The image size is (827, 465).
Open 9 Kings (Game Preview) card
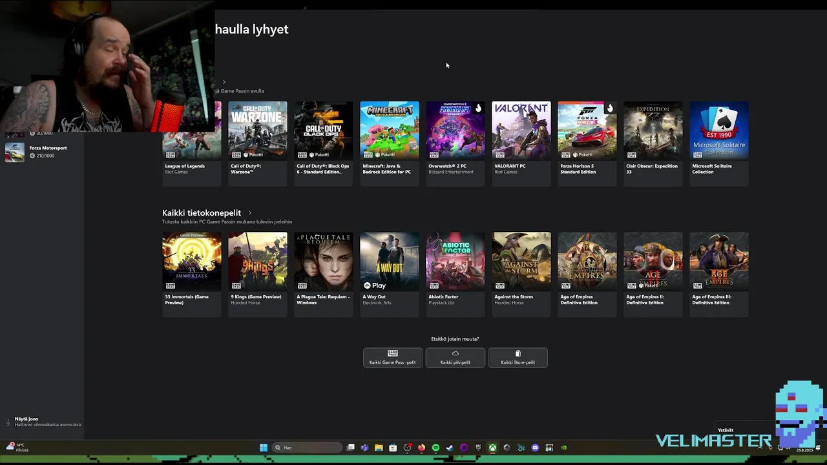(258, 275)
